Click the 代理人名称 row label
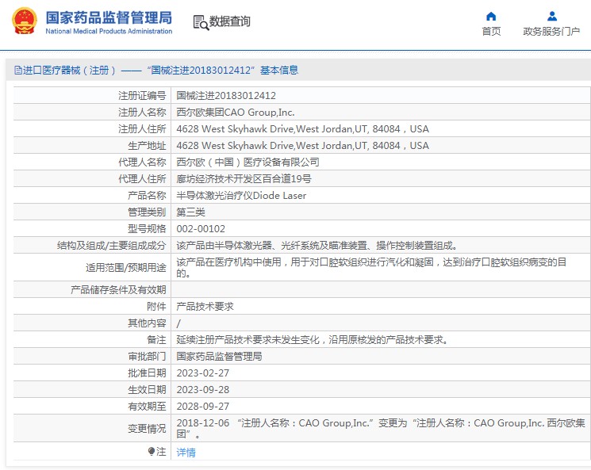This screenshot has width=591, height=470. tap(142, 162)
